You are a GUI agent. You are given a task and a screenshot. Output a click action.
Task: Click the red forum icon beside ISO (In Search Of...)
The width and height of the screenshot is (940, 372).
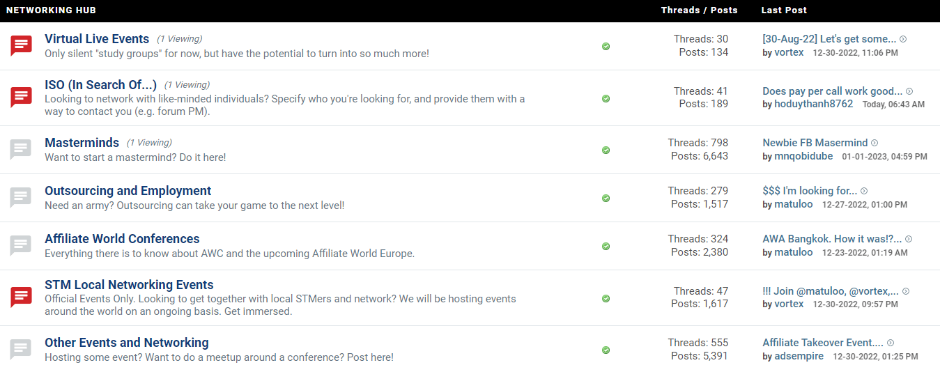click(x=22, y=98)
